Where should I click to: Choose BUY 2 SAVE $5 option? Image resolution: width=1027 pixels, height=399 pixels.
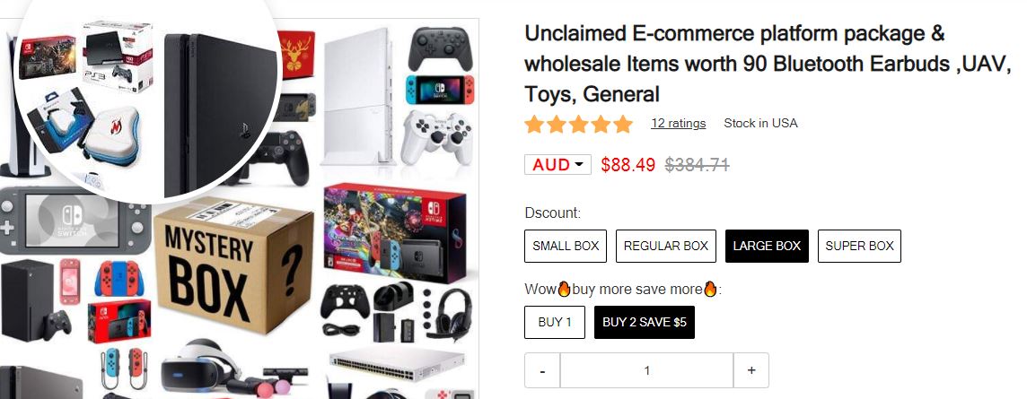pos(645,323)
